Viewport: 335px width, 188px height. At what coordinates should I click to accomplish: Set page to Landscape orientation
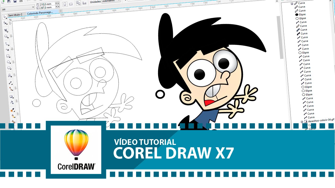71,4
